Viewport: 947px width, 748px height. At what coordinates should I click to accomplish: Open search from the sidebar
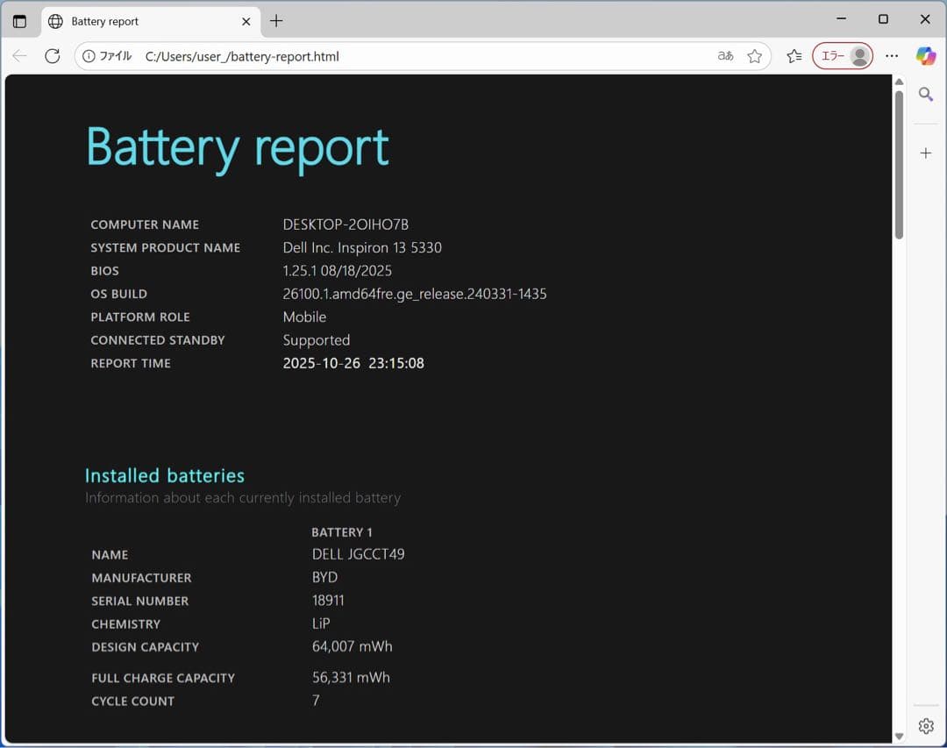(x=926, y=94)
